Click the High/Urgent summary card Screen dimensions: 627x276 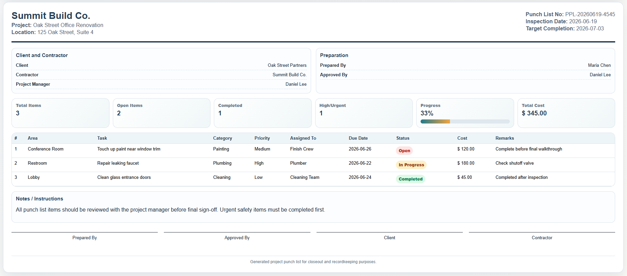point(364,113)
